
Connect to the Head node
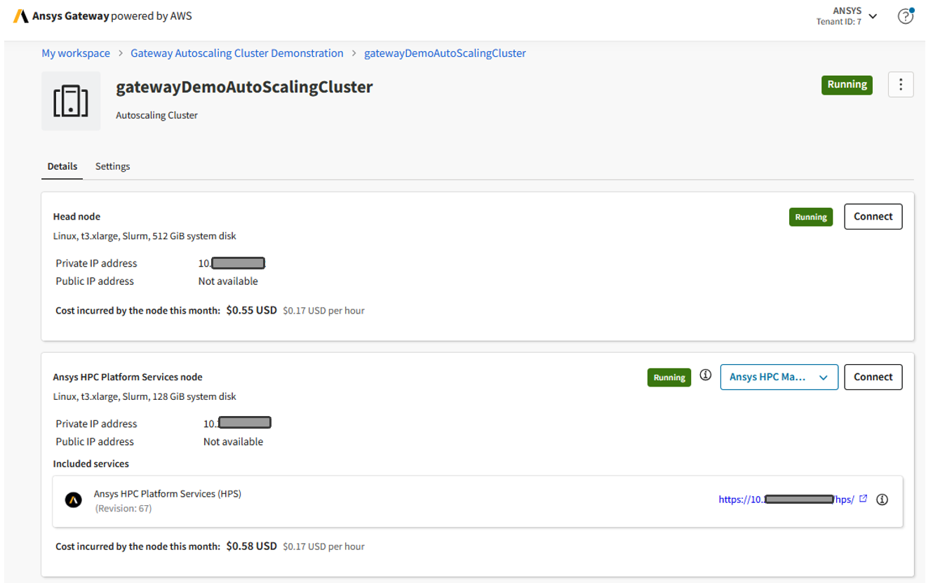click(873, 216)
